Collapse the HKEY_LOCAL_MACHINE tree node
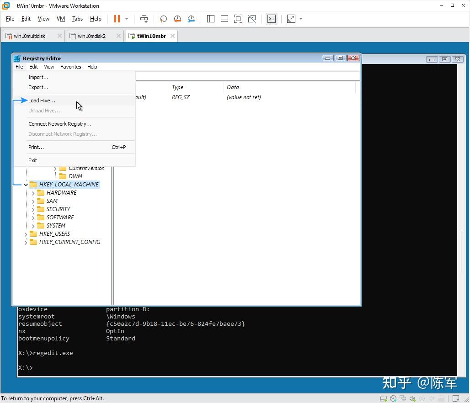The image size is (470, 403). (x=26, y=184)
